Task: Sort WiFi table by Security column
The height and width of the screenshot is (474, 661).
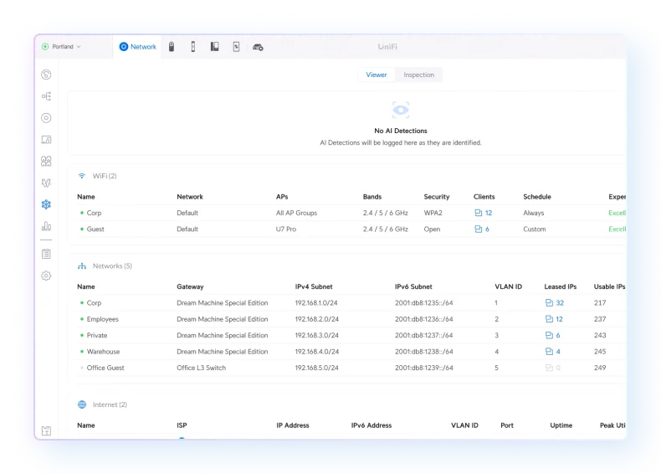Action: click(437, 197)
